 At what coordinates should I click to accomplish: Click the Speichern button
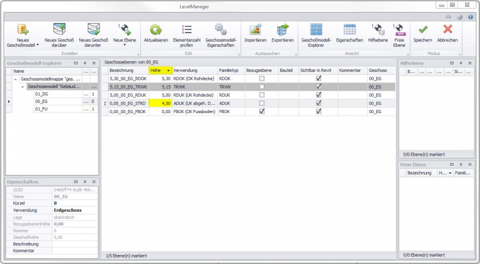click(x=422, y=32)
